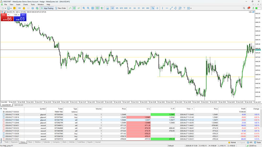Open the Charts menu
Viewport: 262px width, 147px height.
26,5
